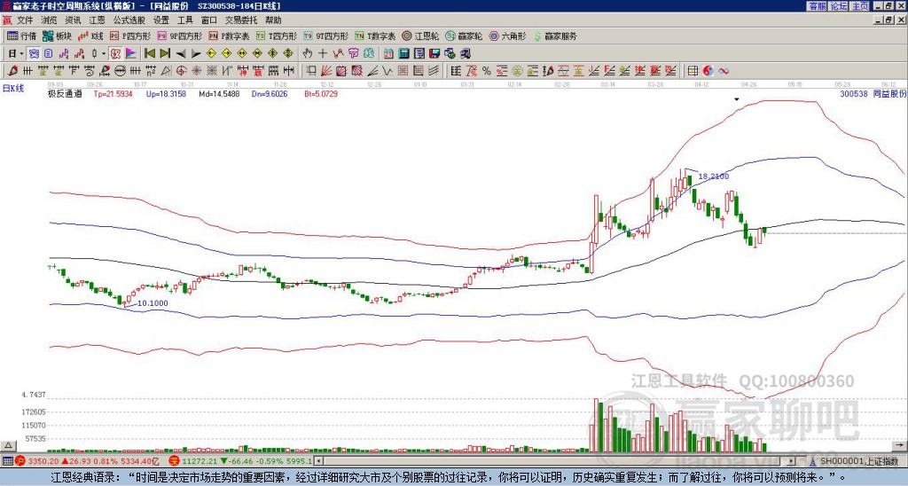908x486 pixels.
Task: Open the 赢家轮 wheel tool
Action: click(x=464, y=35)
